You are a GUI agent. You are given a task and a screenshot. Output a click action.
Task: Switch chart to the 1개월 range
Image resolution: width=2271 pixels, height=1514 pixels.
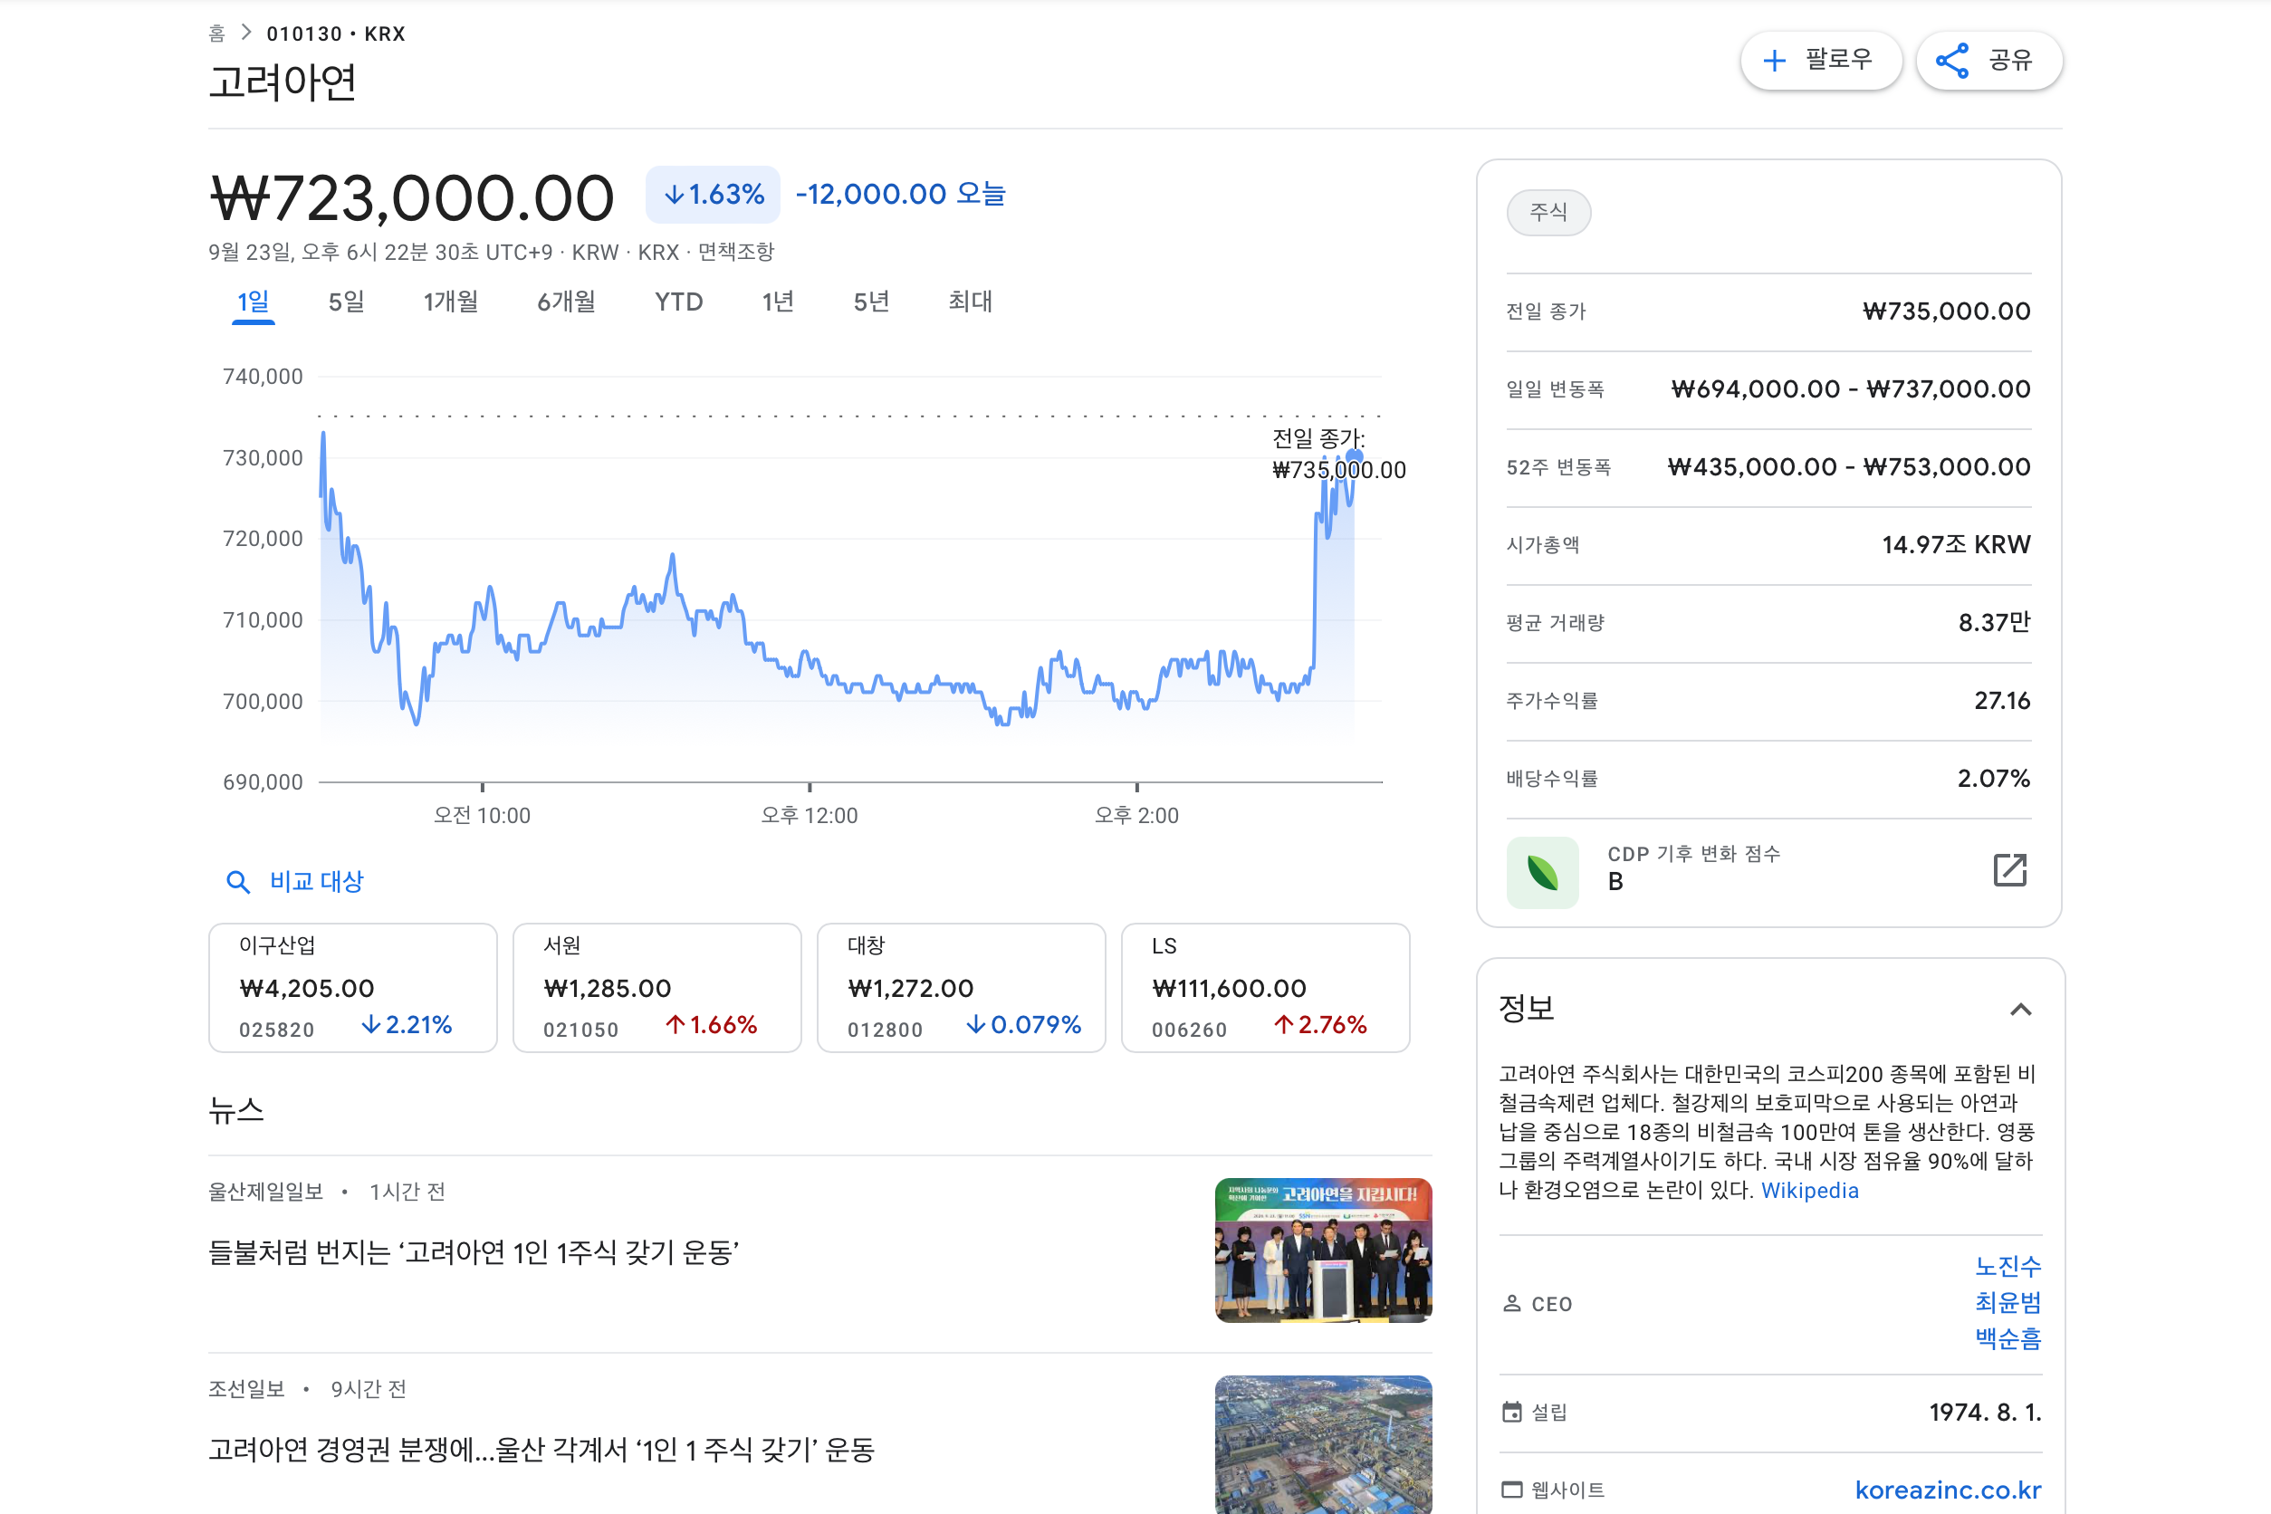coord(451,302)
